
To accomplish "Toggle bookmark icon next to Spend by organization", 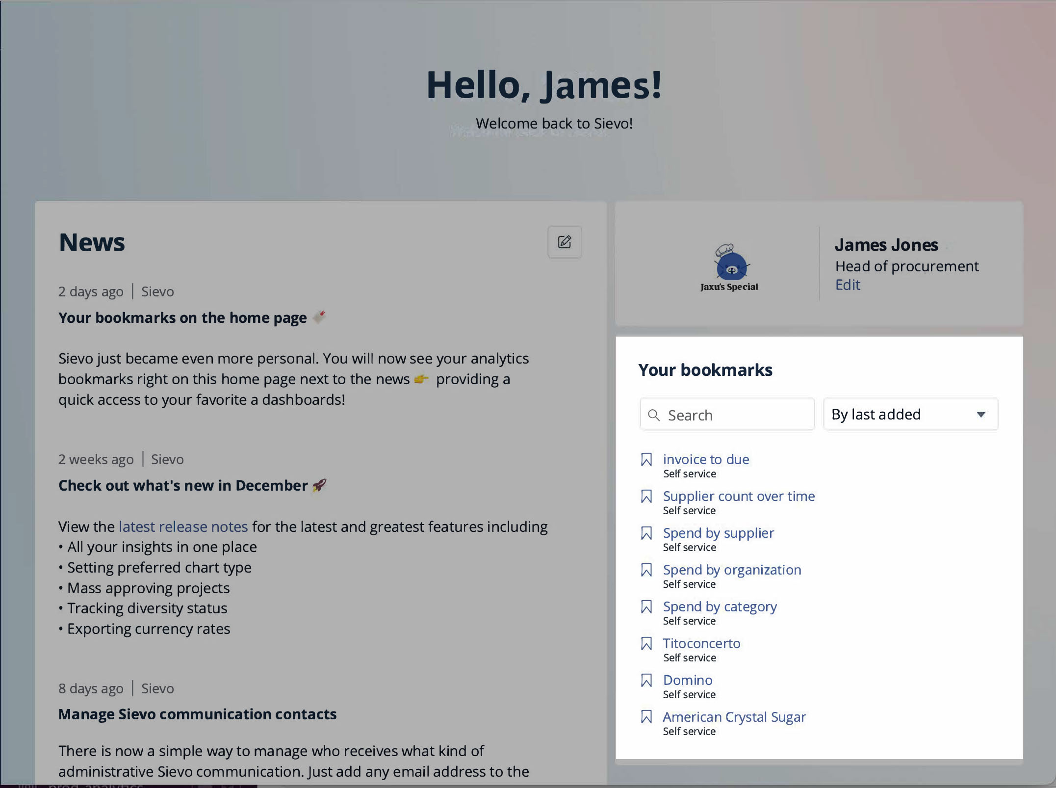I will 646,570.
